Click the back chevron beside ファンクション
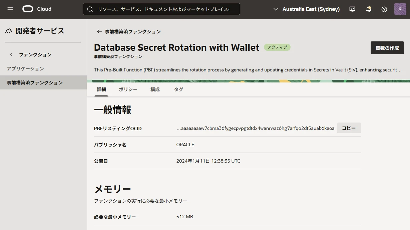Viewport: 410px width, 230px height. click(11, 54)
